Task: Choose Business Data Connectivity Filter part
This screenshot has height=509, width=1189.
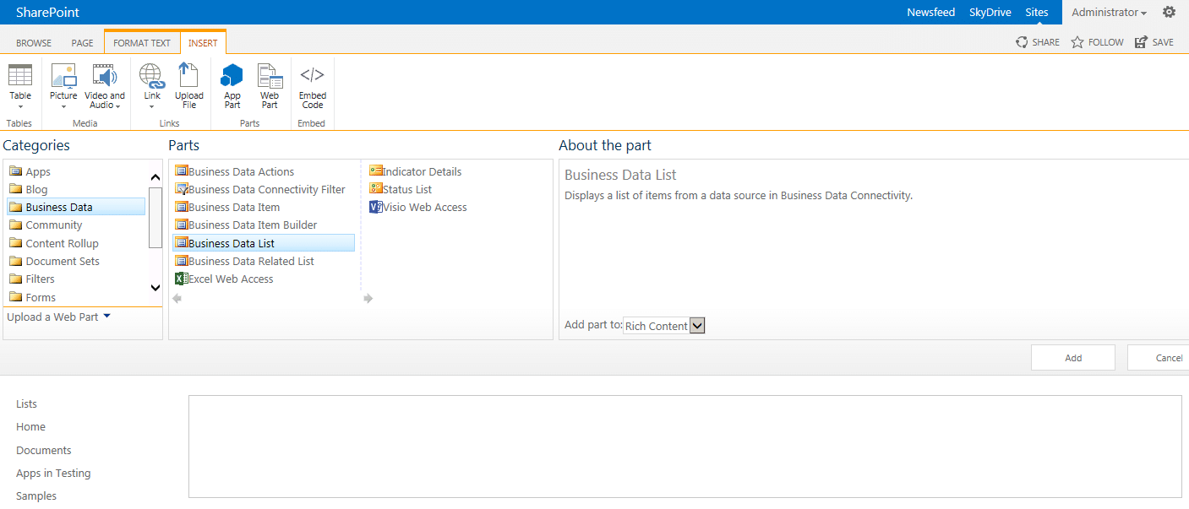Action: [x=260, y=189]
